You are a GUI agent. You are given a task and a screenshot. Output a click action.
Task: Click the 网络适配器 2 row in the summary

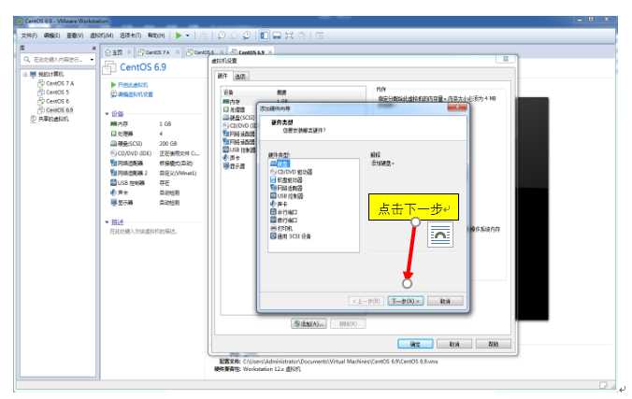click(155, 173)
